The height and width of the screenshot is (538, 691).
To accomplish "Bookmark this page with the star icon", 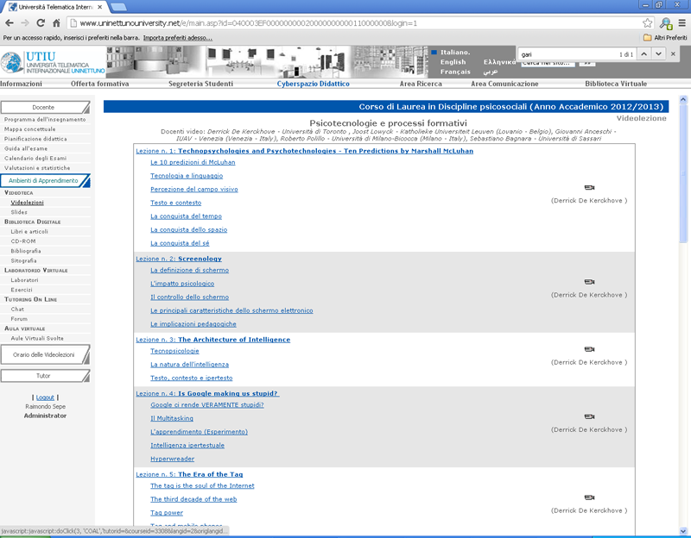I will click(647, 23).
